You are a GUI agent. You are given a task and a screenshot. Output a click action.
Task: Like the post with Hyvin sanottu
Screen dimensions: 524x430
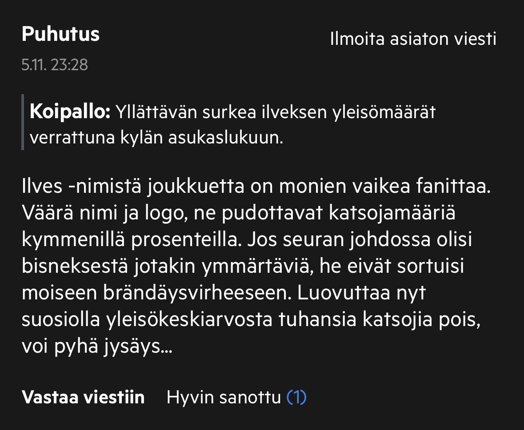(224, 397)
